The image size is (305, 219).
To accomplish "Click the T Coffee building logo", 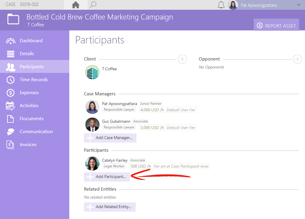I will [x=92, y=72].
